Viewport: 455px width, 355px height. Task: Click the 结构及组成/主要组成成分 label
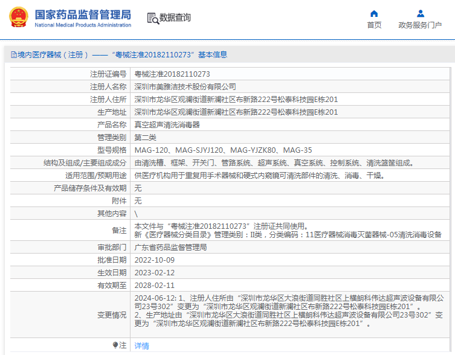tap(85, 163)
